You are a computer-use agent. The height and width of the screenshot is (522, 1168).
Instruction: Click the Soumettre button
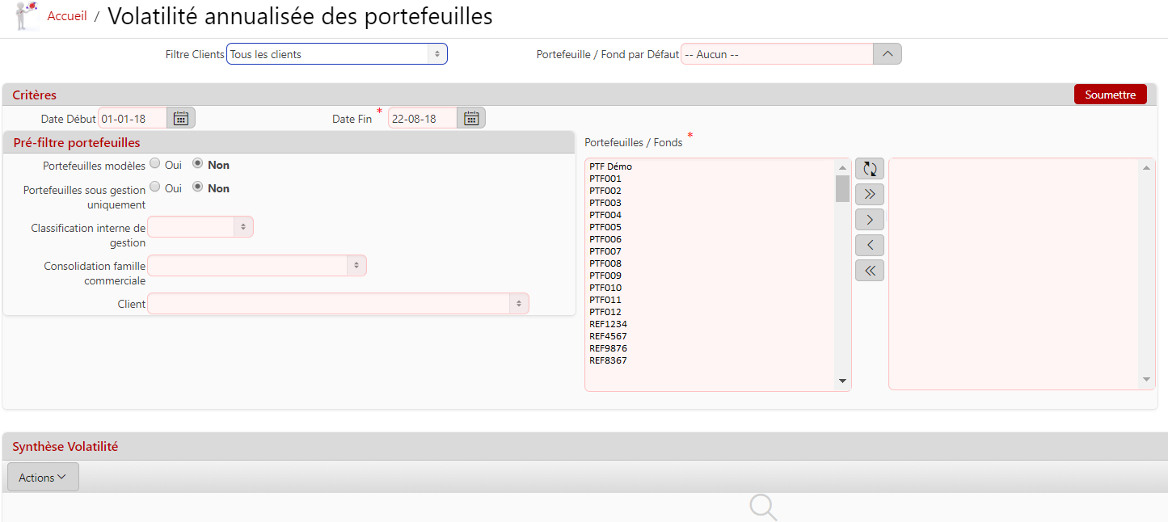tap(1110, 95)
